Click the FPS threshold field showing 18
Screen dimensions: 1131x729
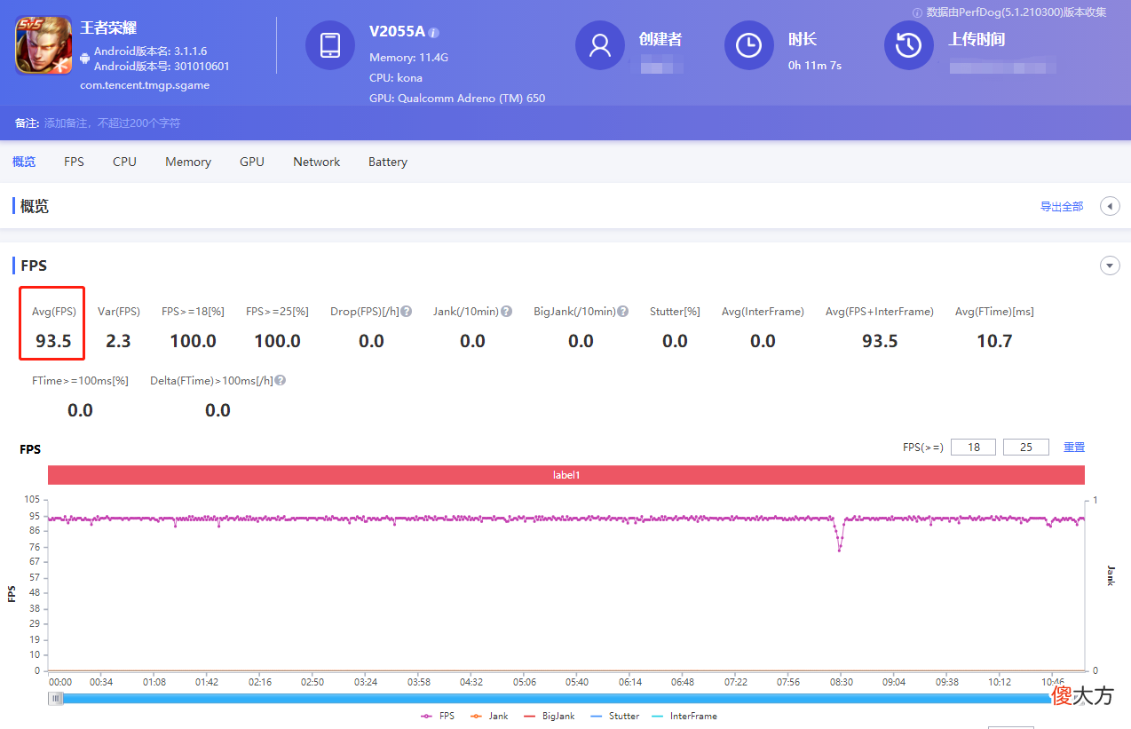coord(974,448)
